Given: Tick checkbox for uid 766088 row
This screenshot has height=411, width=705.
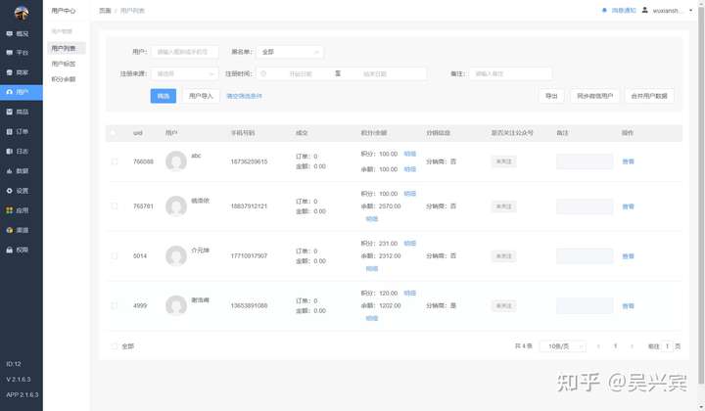Looking at the screenshot, I should pyautogui.click(x=115, y=161).
